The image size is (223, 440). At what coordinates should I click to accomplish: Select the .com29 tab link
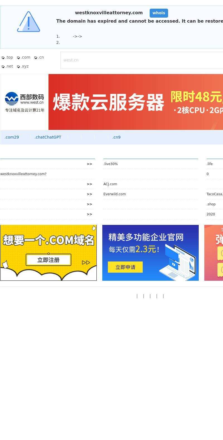coord(12,137)
